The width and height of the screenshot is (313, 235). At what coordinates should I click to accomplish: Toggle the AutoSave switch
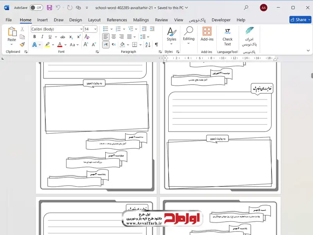(36, 7)
